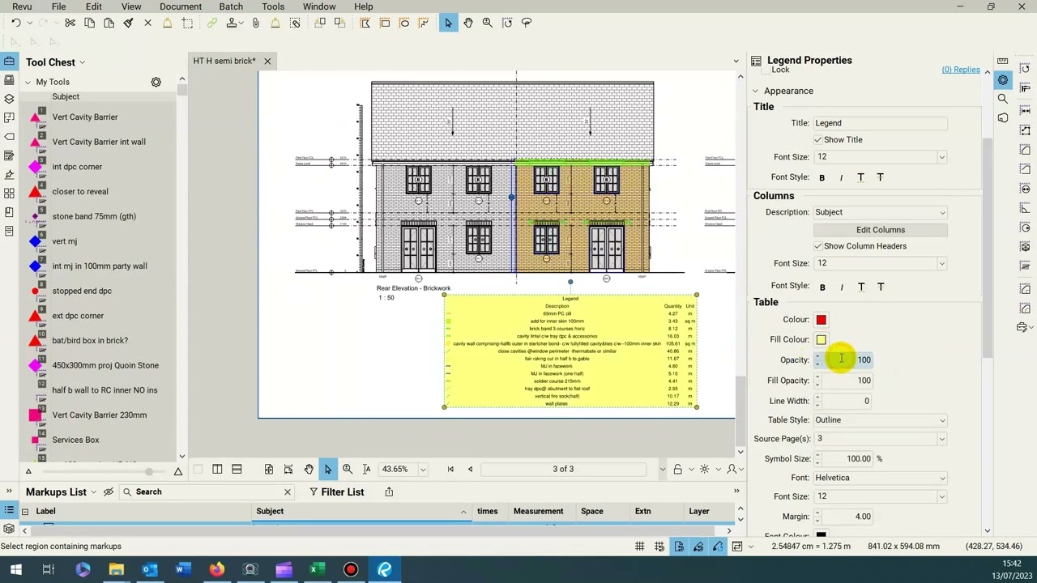Image resolution: width=1037 pixels, height=583 pixels.
Task: Toggle the grid display icon in status bar
Action: pos(640,547)
